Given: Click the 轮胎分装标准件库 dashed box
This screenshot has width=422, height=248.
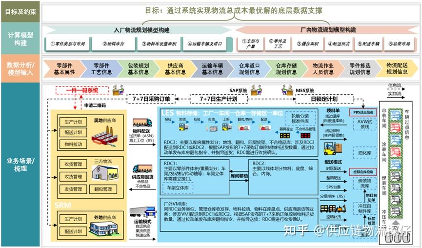Looking at the screenshot, I should pos(300,119).
